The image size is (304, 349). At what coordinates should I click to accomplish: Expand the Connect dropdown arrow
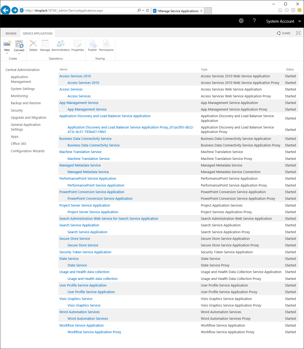[x=19, y=54]
